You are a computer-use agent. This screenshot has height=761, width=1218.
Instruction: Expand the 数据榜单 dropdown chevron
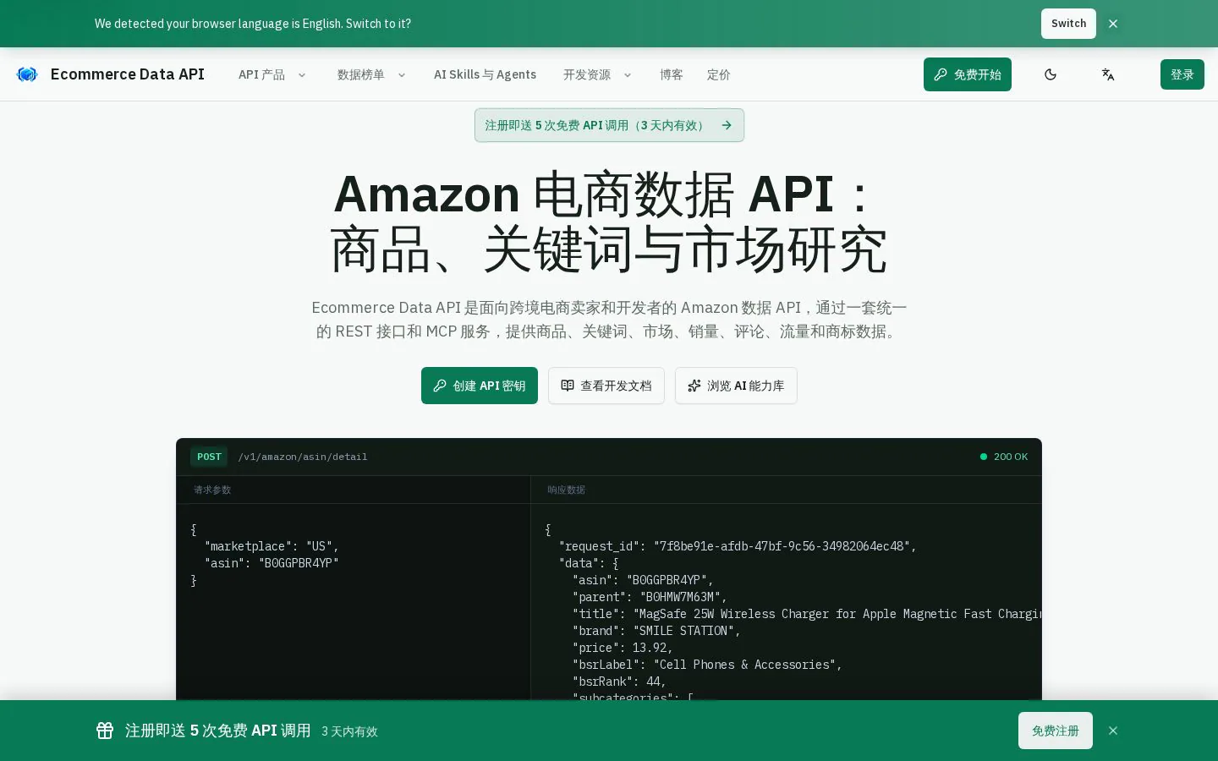coord(402,75)
